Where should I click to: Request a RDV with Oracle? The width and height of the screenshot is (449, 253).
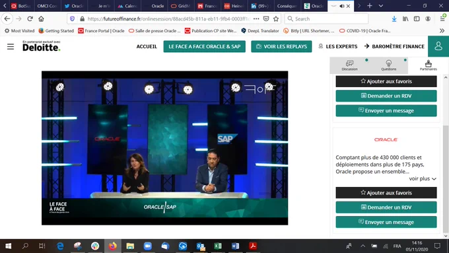pos(386,207)
